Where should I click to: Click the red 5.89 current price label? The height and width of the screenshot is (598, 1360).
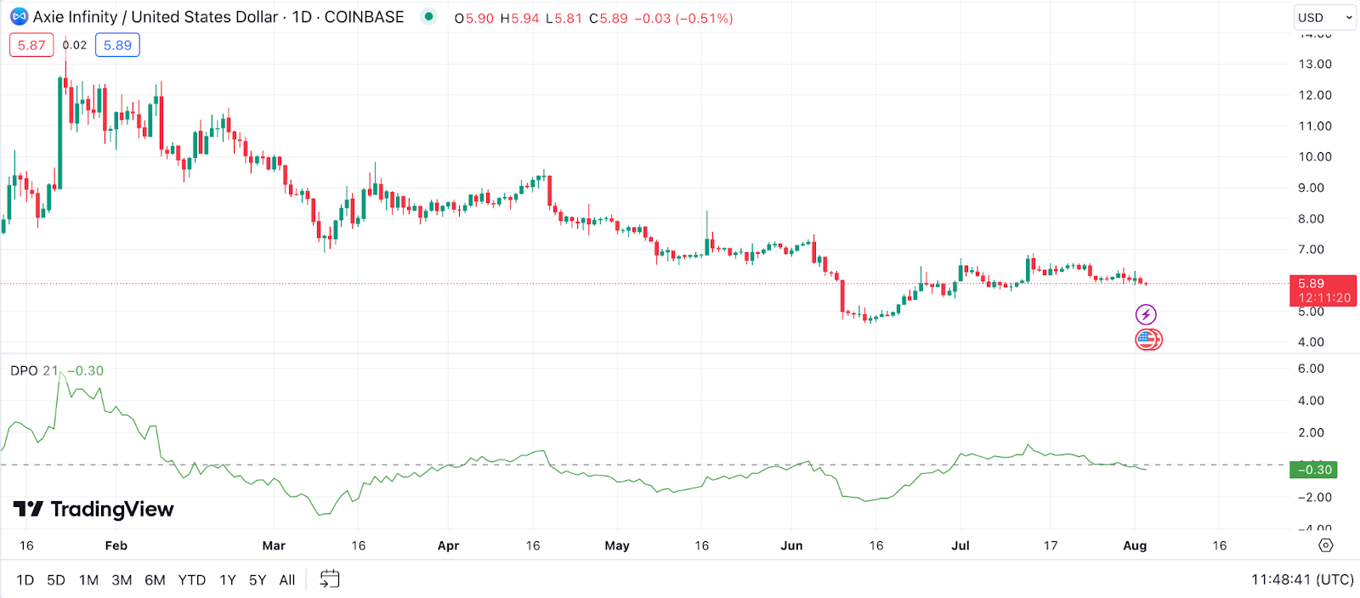[1323, 291]
